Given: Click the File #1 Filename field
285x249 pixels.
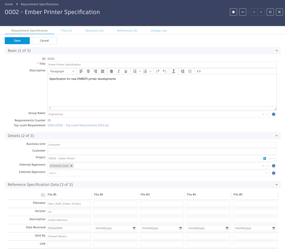Looking at the screenshot, I should [x=69, y=204].
